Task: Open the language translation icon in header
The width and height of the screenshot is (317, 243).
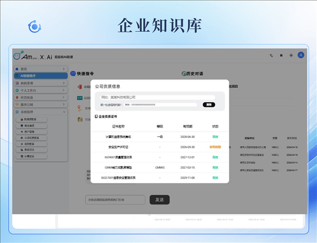Action: coord(271,56)
